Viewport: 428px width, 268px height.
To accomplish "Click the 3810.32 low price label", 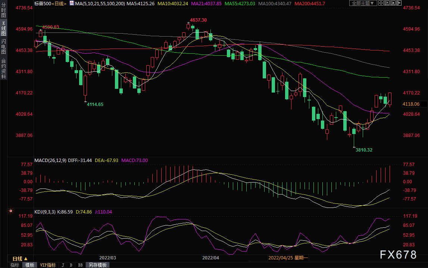I will (x=364, y=150).
